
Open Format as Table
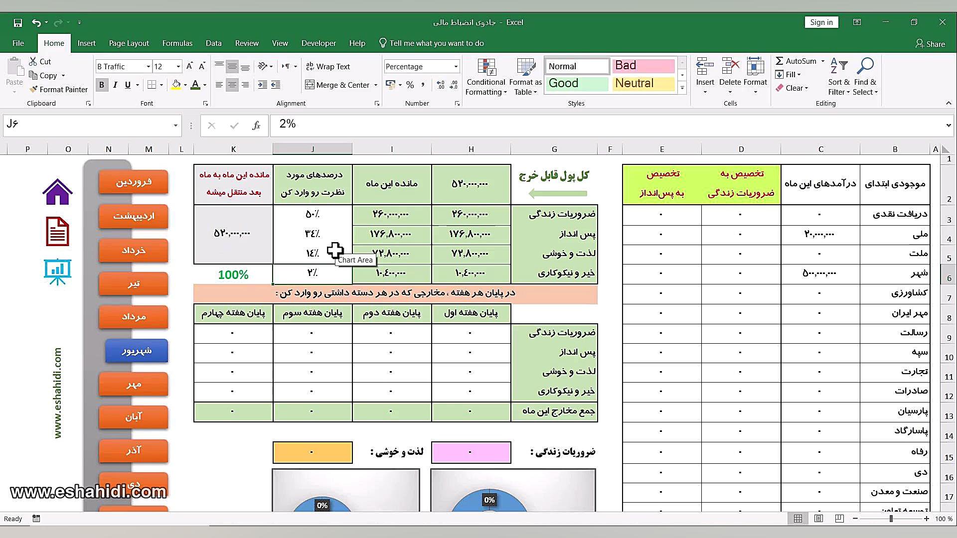coord(525,77)
